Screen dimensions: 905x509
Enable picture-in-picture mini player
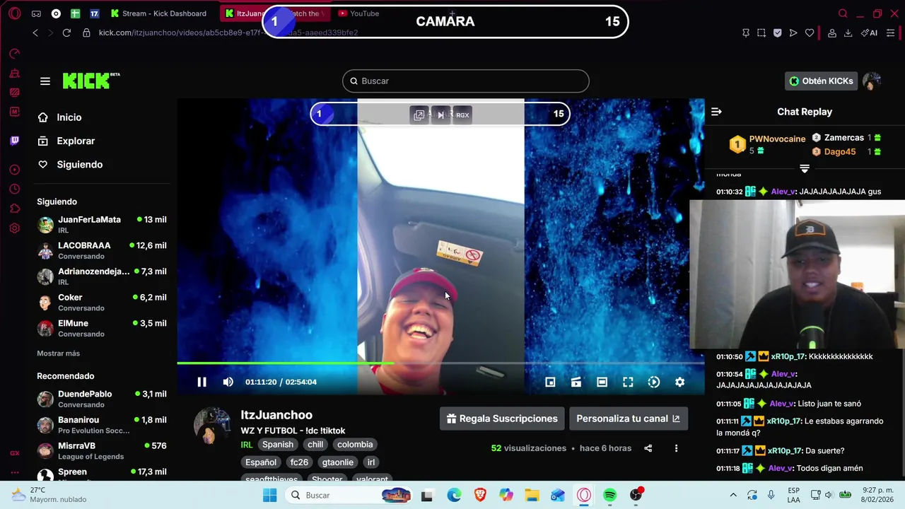point(550,382)
